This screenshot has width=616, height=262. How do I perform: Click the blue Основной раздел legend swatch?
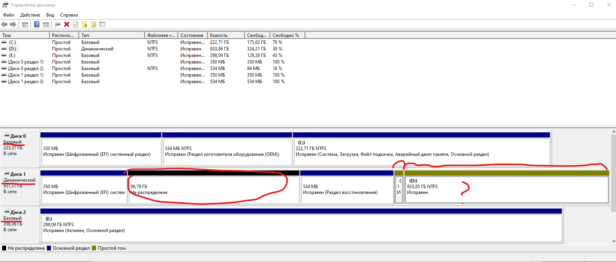pos(49,248)
